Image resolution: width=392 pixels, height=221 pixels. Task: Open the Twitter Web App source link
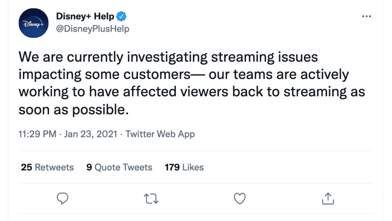pyautogui.click(x=160, y=134)
